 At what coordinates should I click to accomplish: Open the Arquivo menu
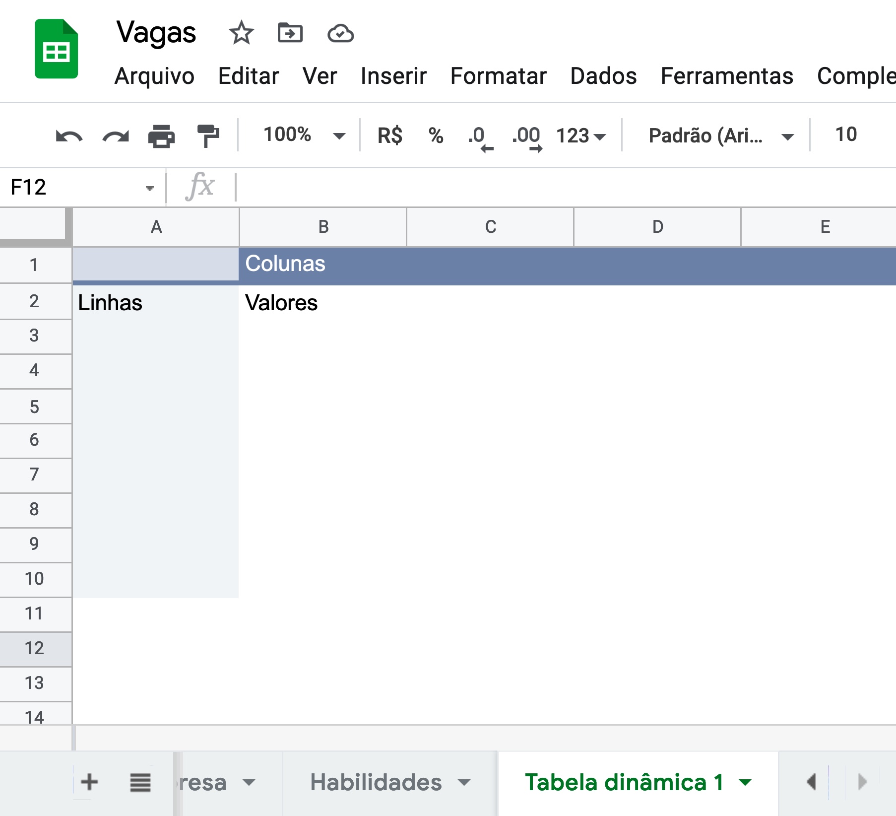pyautogui.click(x=154, y=76)
